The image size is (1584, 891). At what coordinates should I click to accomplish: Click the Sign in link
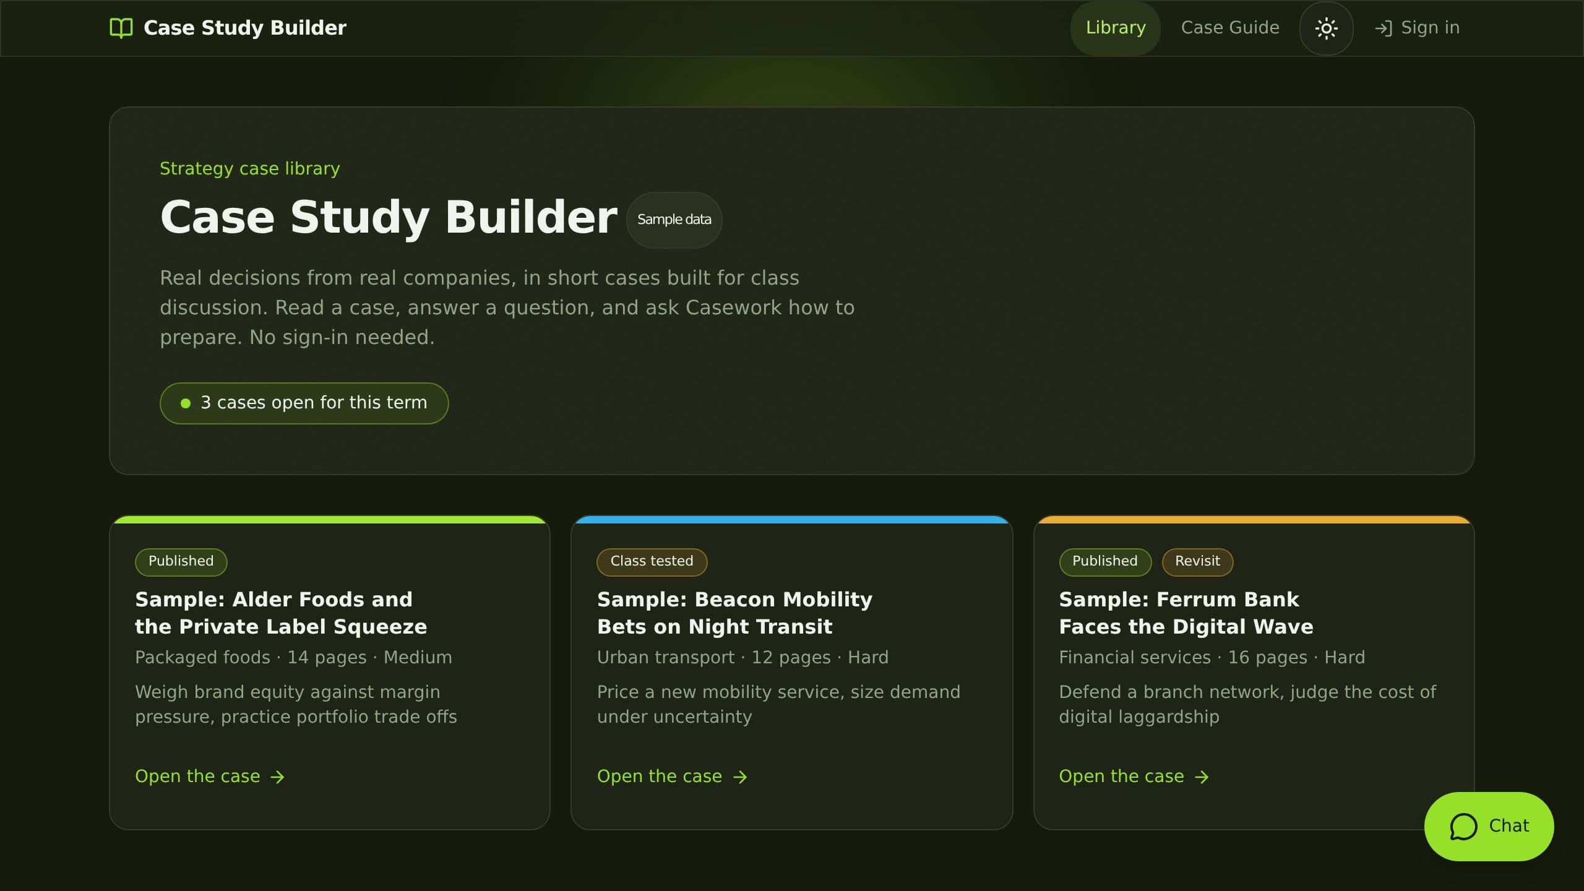[1417, 28]
